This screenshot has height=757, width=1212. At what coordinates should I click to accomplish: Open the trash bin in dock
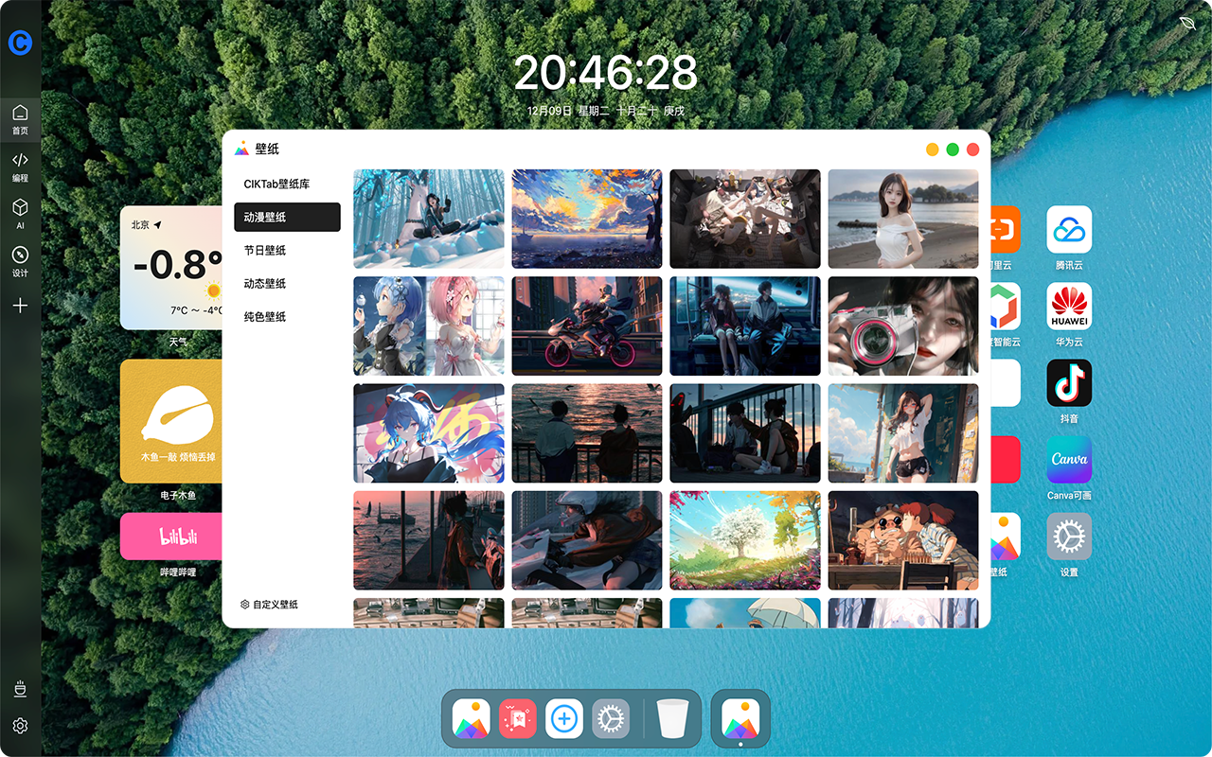(673, 719)
